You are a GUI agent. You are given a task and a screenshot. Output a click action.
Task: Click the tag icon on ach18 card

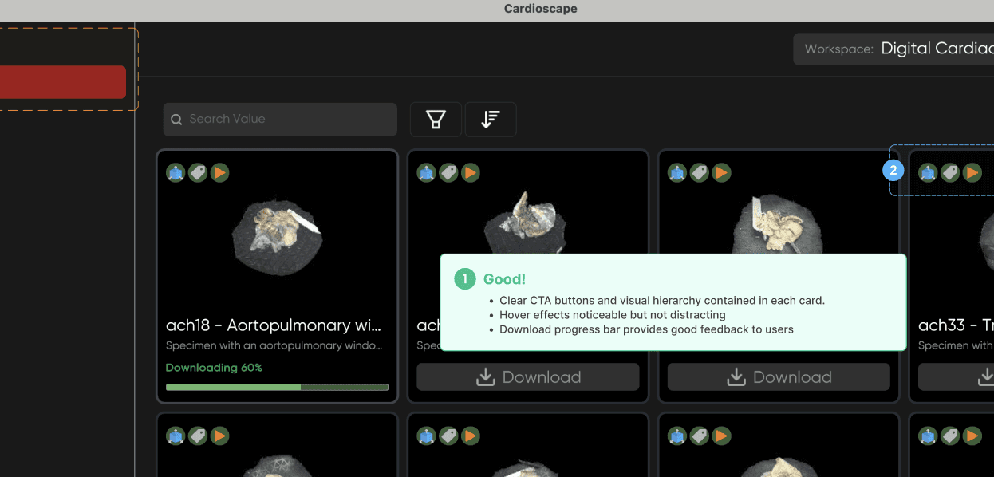tap(198, 172)
